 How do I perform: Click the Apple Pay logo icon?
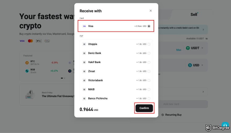click(39, 41)
